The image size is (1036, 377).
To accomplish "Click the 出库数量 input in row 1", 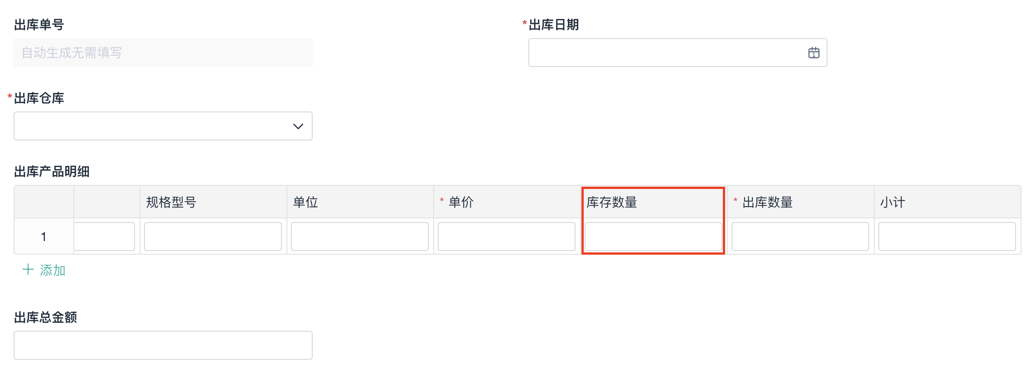I will click(800, 237).
